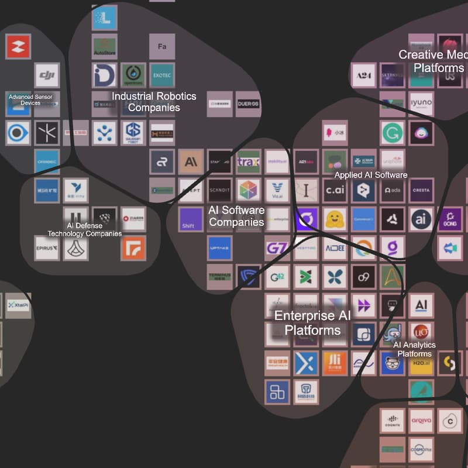The height and width of the screenshot is (468, 468).
Task: Select the purple double-arrow logo tile
Action: tap(363, 305)
